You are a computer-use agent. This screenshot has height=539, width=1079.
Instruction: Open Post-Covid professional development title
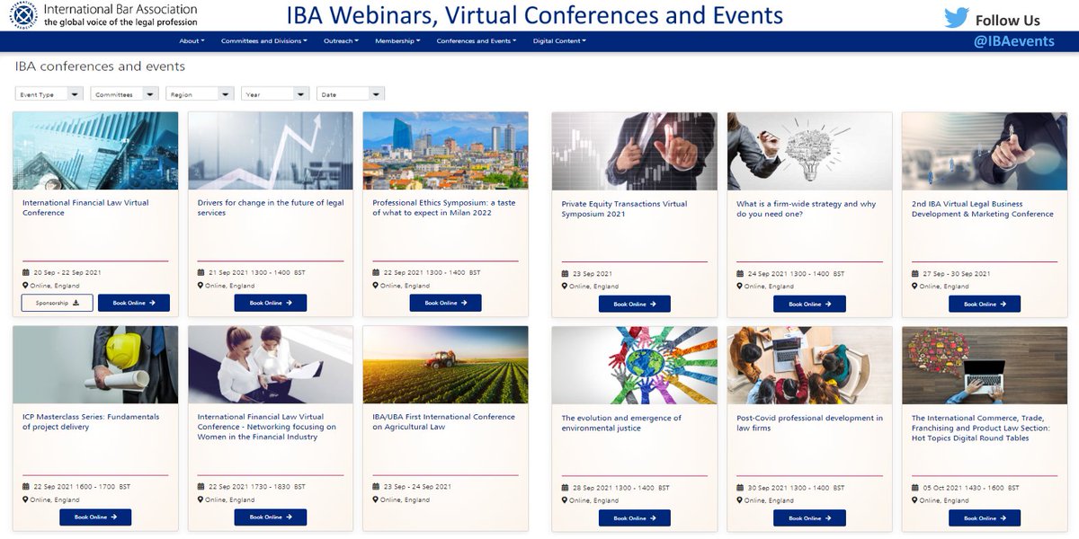(x=809, y=423)
